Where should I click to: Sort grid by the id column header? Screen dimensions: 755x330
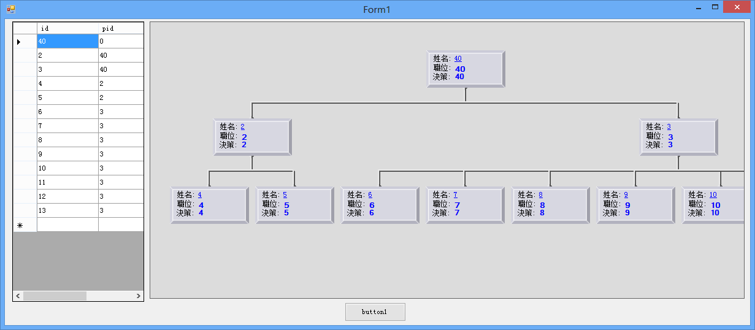[x=67, y=28]
